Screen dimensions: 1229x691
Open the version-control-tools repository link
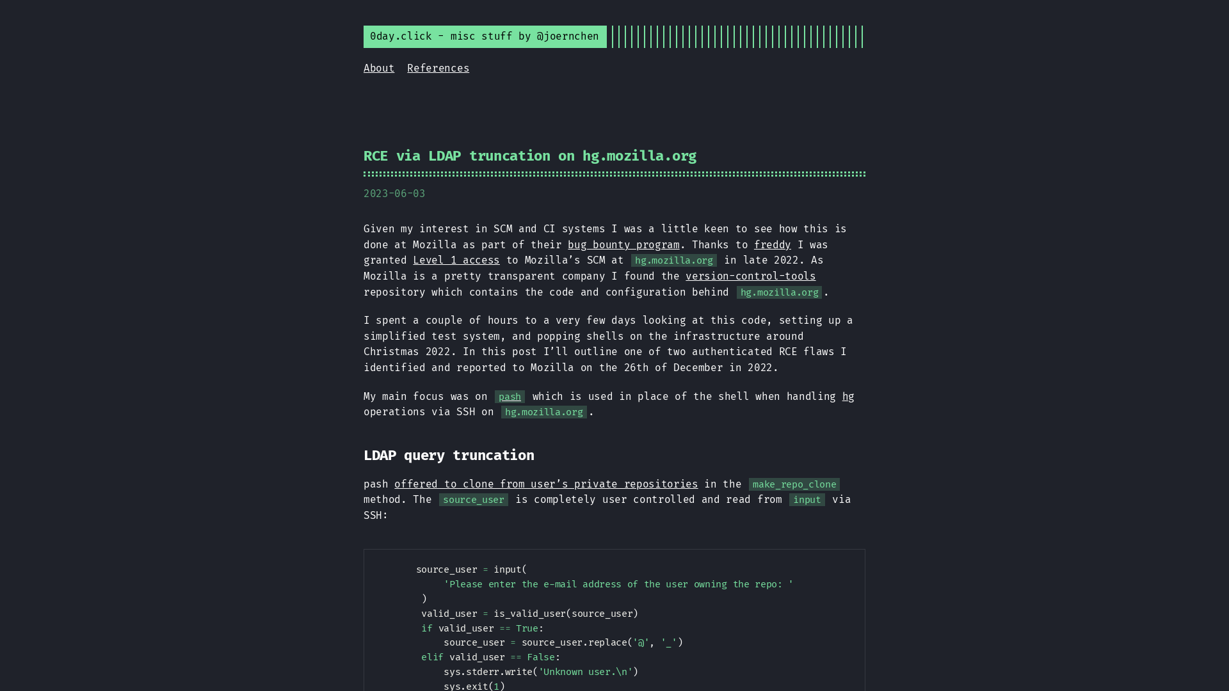pyautogui.click(x=750, y=275)
